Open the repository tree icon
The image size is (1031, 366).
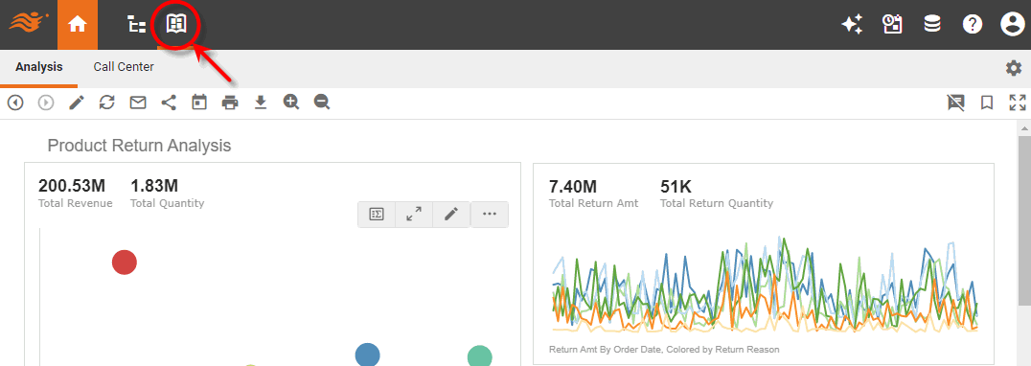point(136,25)
